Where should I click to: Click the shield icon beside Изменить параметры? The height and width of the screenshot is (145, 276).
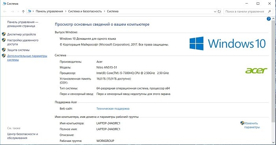pyautogui.click(x=242, y=123)
